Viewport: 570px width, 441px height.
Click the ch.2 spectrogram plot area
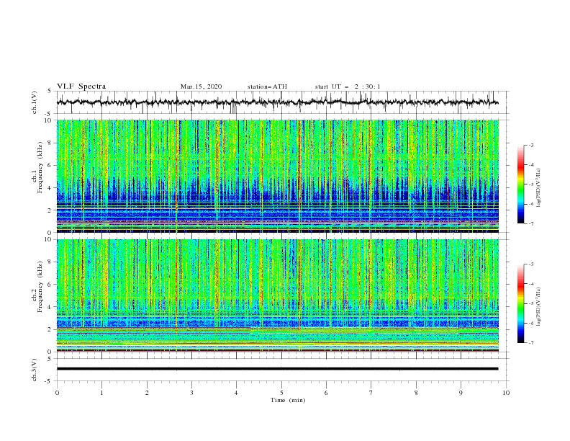coord(277,295)
